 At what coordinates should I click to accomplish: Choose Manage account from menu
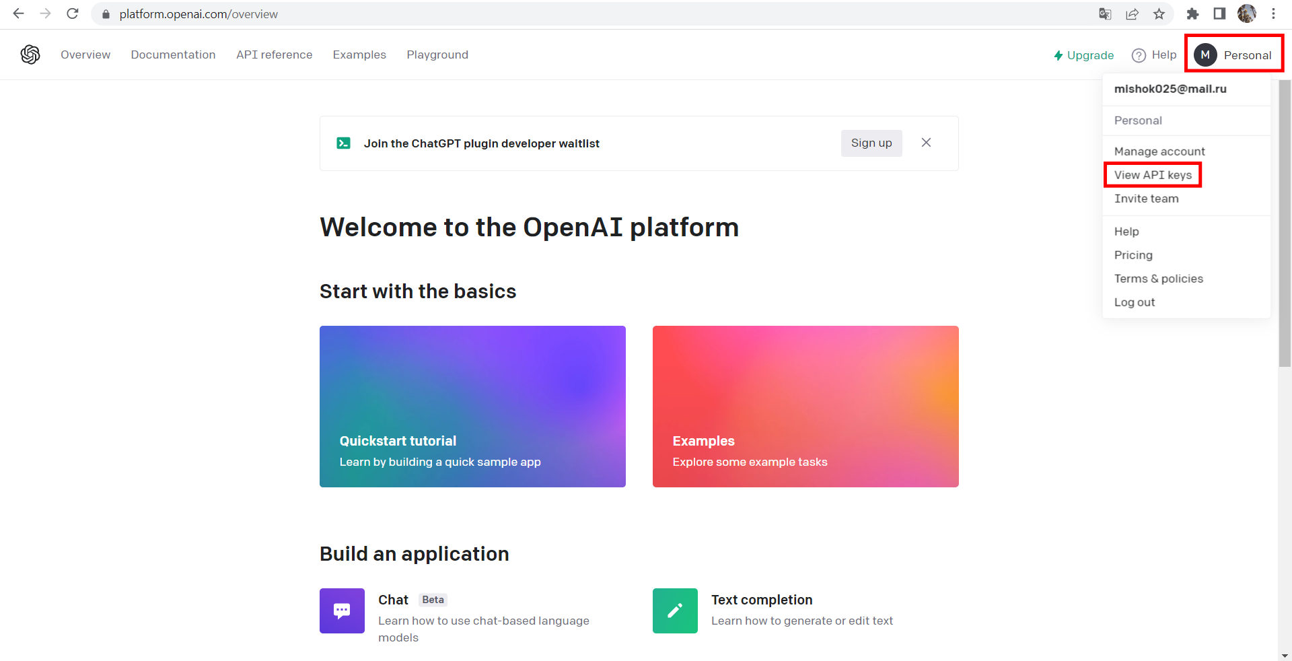(1159, 151)
